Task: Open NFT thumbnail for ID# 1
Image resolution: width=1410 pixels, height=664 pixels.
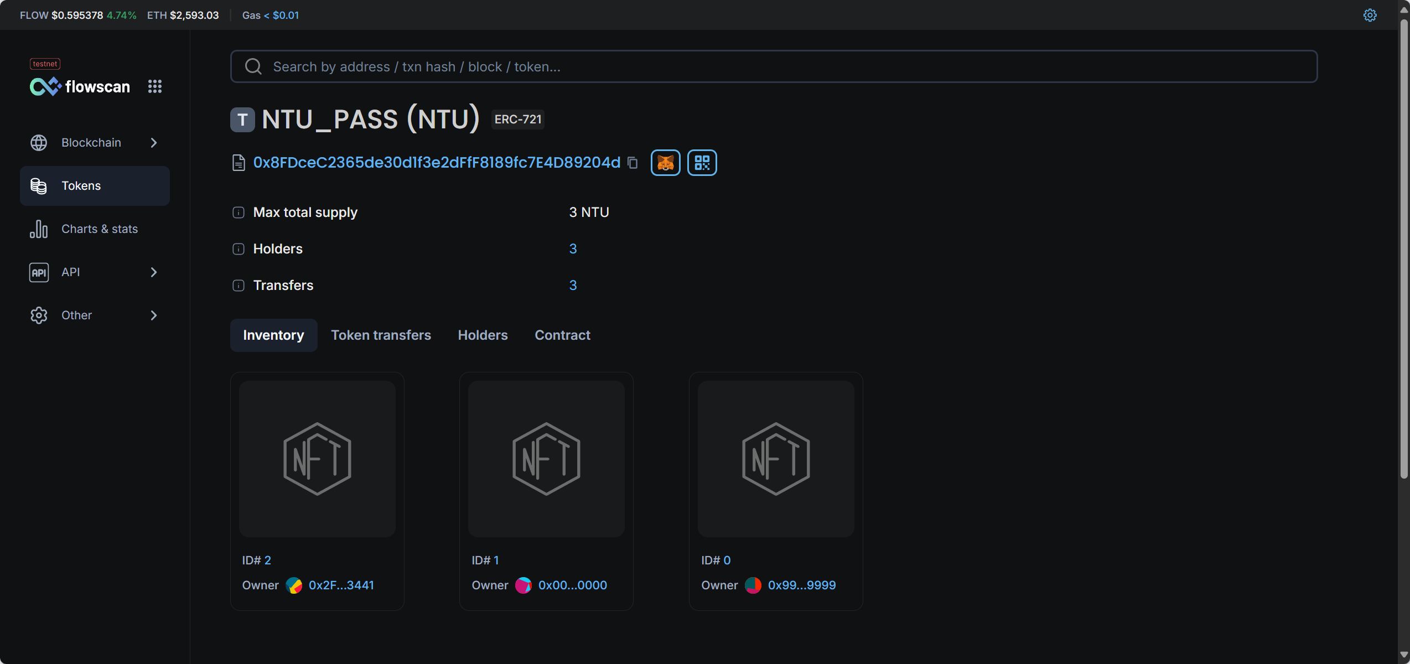Action: coord(546,459)
